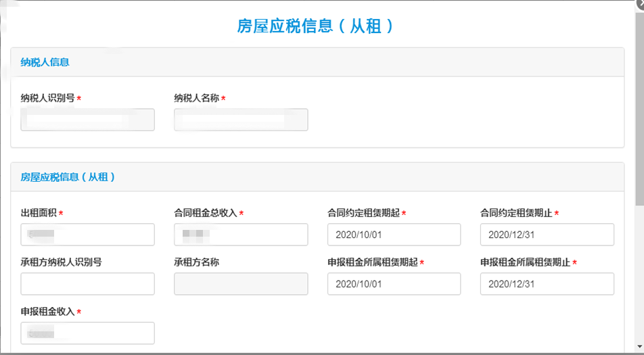Click the 房屋应税信息（从租）section header

317,177
